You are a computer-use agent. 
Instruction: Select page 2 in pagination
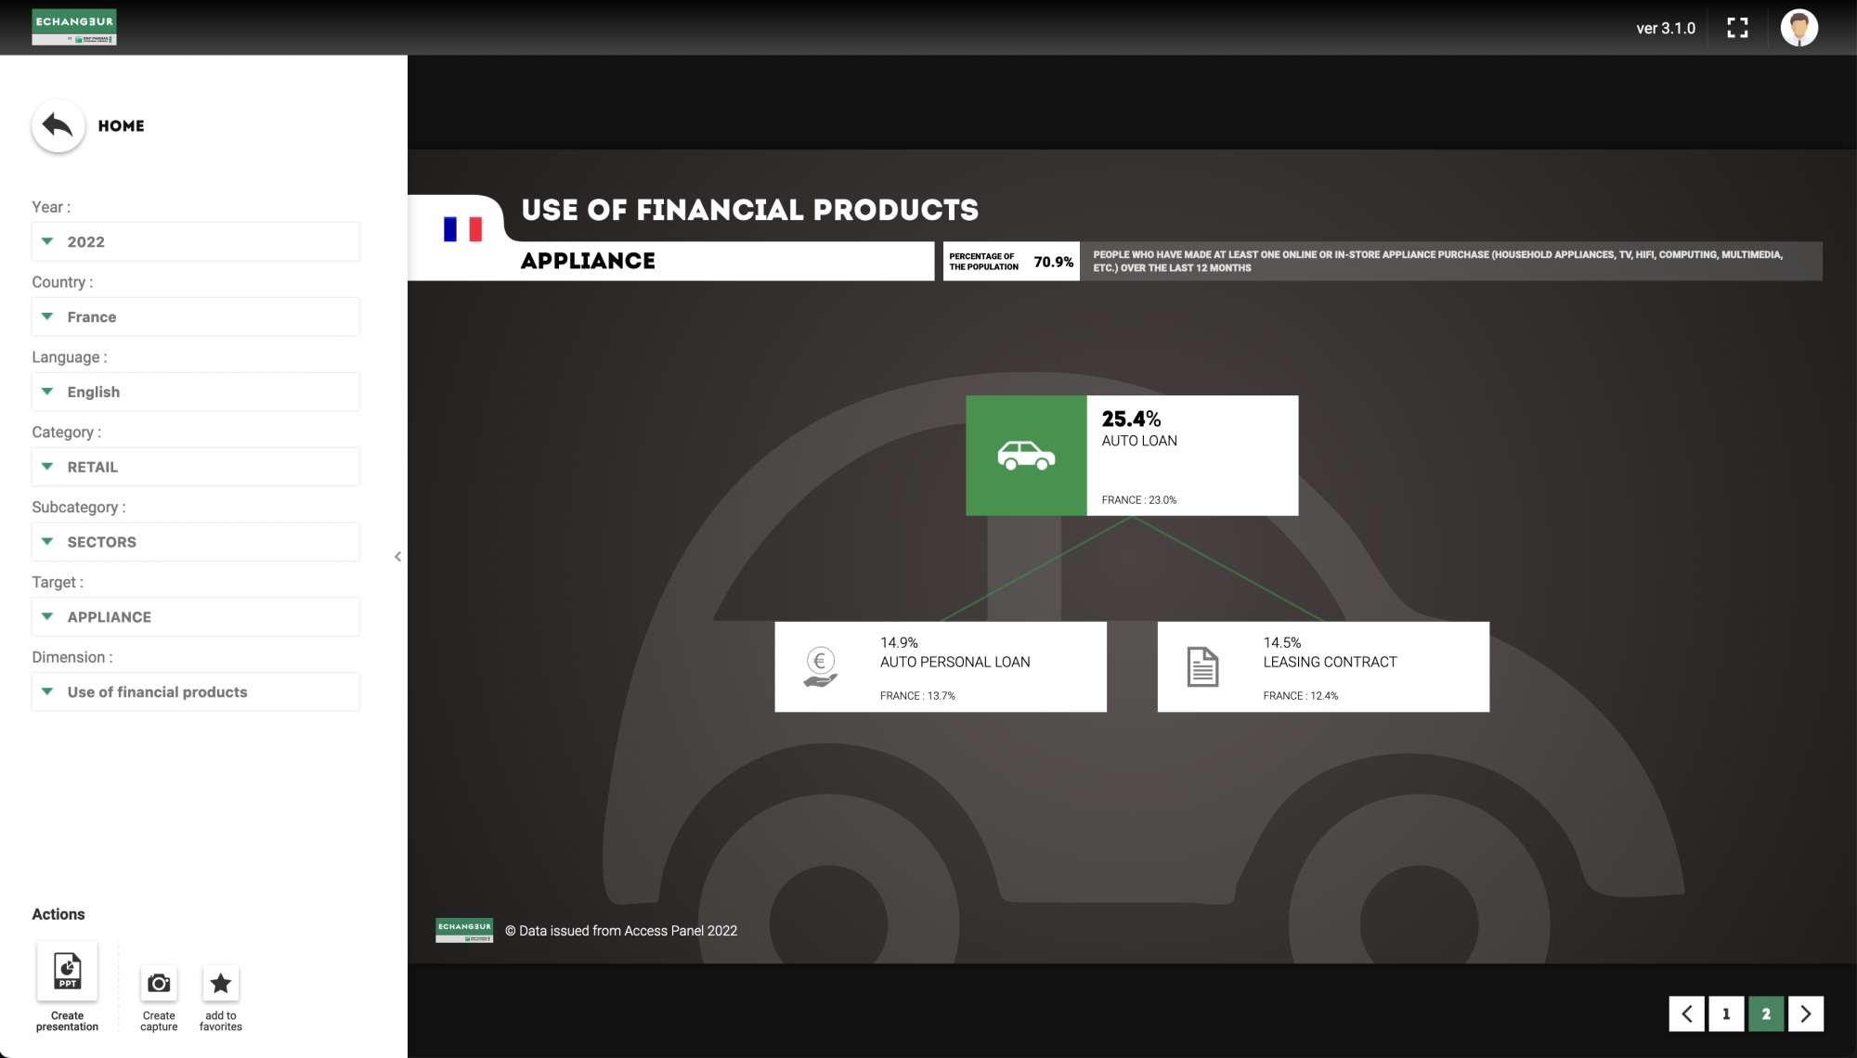[1766, 1013]
